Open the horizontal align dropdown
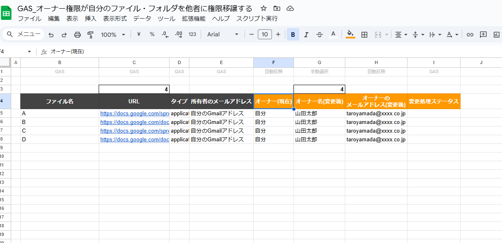The height and width of the screenshot is (243, 502). tap(401, 35)
